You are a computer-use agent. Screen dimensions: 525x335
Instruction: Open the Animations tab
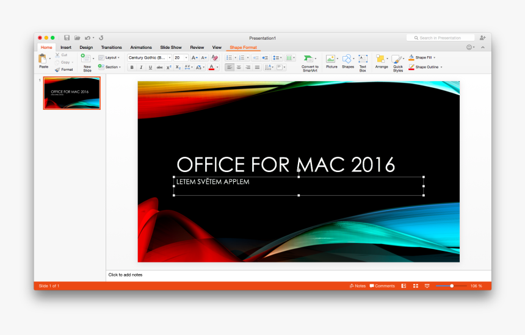(141, 47)
